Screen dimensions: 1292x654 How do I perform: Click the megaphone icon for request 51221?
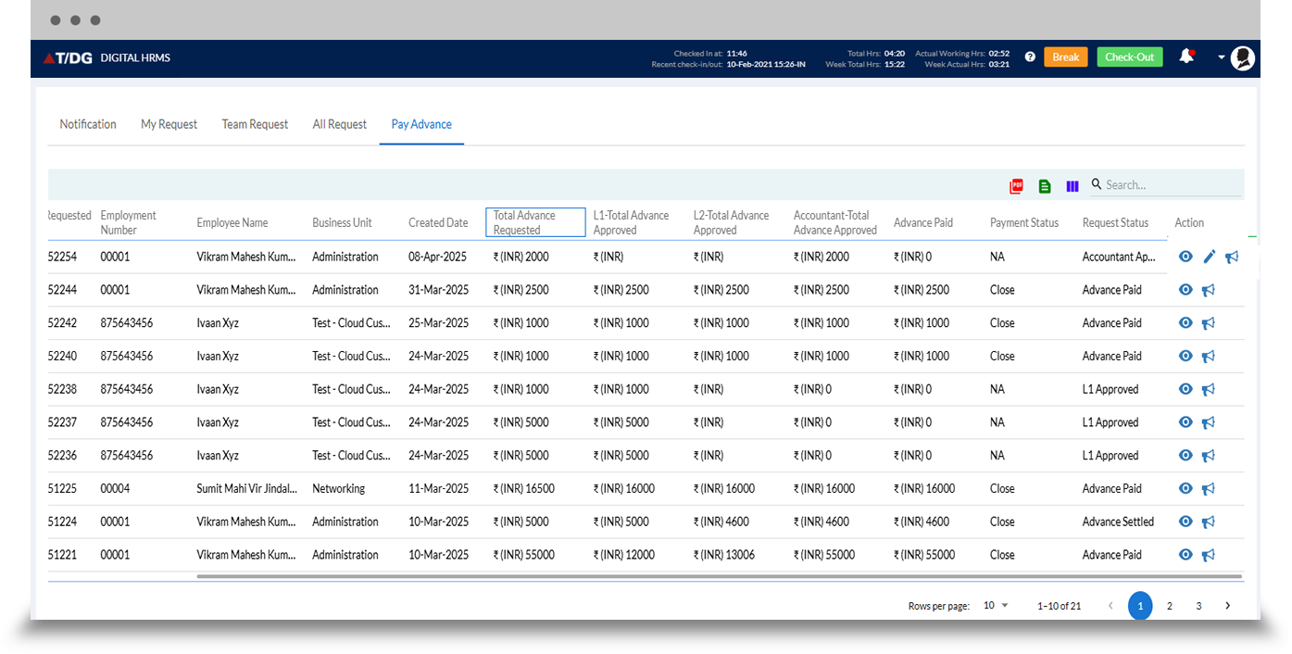tap(1209, 556)
